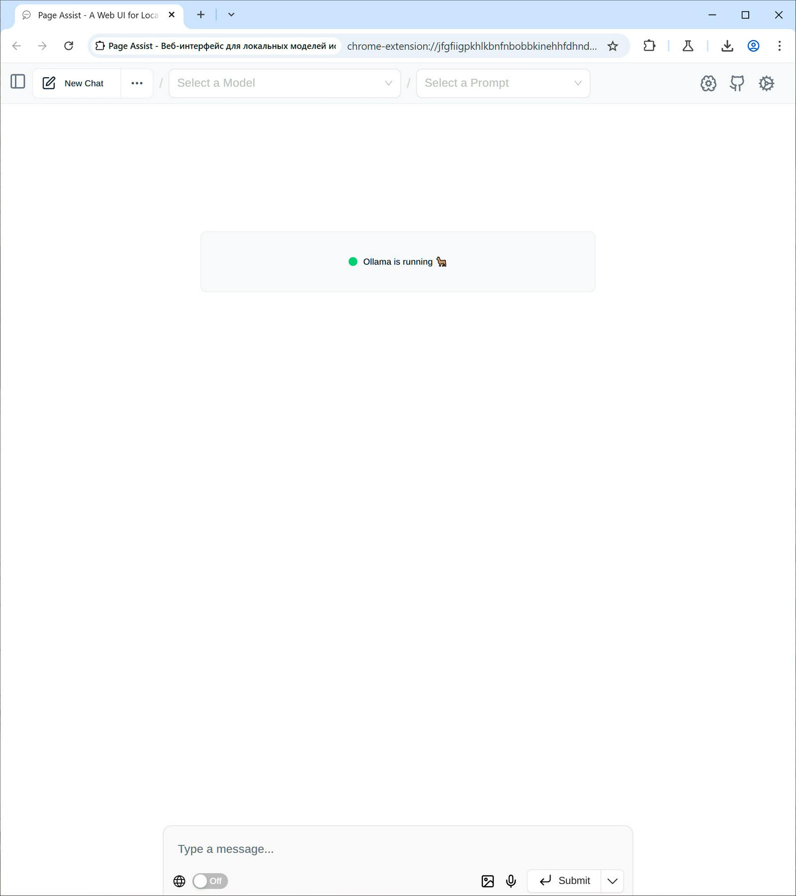Viewport: 796px width, 896px height.
Task: Open Page Assist settings gear
Action: coord(766,83)
